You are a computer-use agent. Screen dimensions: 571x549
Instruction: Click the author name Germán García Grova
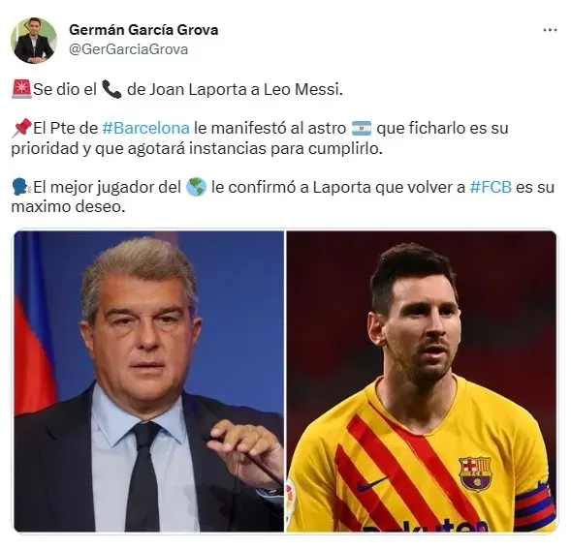[x=143, y=30]
